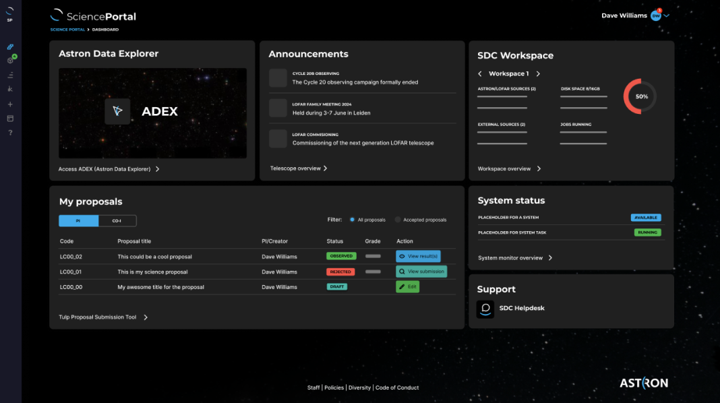Select the blue links icon in the sidebar
The height and width of the screenshot is (403, 720).
click(9, 46)
